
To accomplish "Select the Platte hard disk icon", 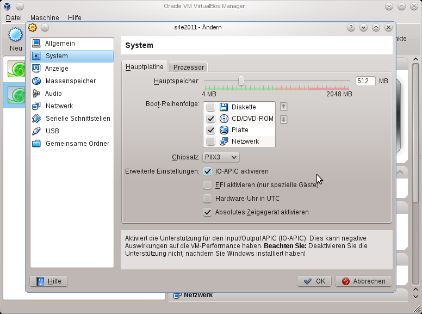I will (224, 130).
